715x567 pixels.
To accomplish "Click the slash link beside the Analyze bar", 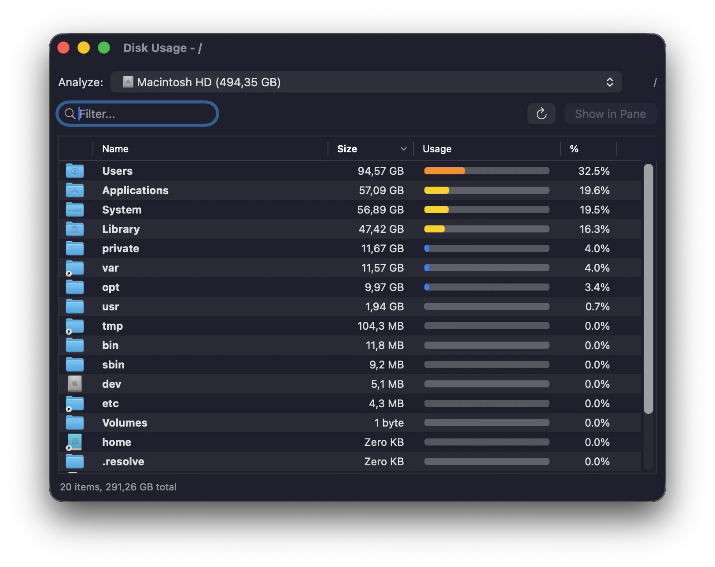I will 656,82.
